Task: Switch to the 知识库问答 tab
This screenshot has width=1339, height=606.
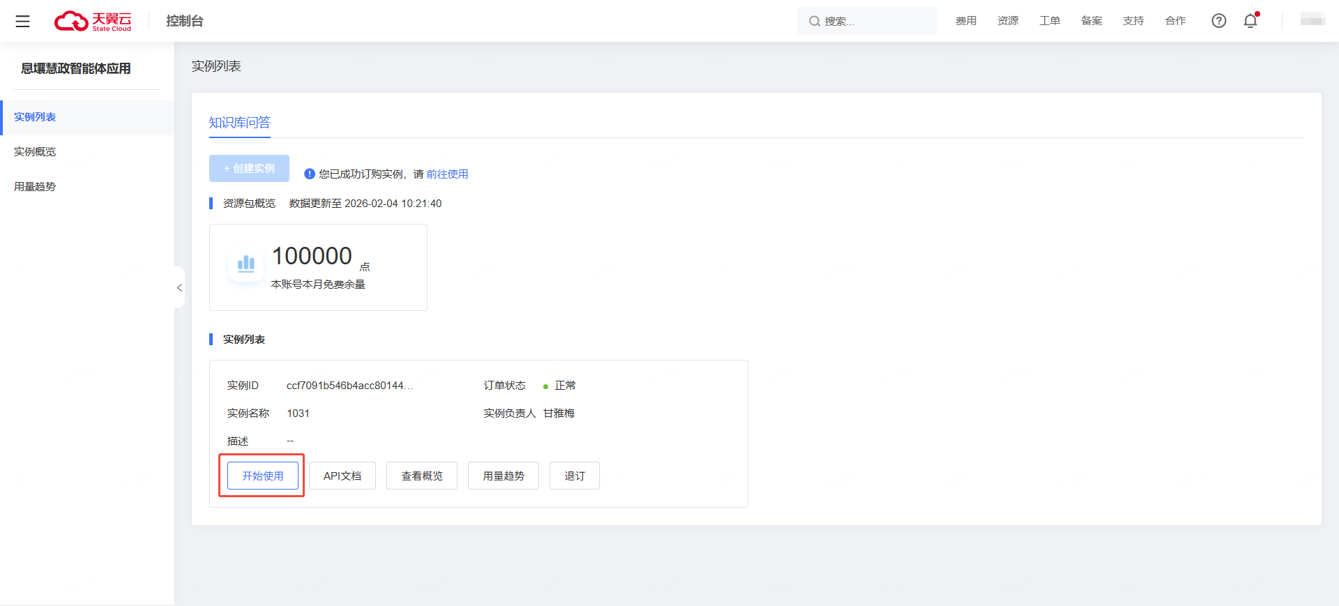Action: tap(239, 123)
